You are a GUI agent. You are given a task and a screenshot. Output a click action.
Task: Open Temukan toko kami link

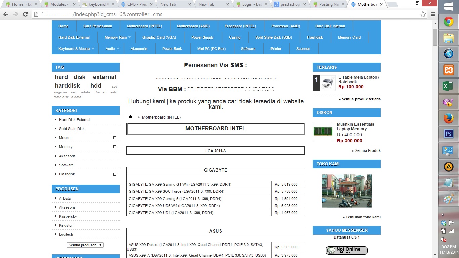coord(362,217)
